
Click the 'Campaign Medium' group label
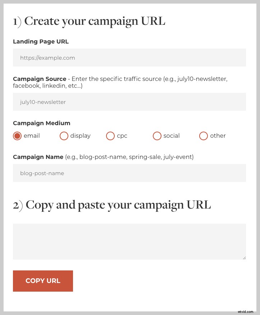pos(42,123)
